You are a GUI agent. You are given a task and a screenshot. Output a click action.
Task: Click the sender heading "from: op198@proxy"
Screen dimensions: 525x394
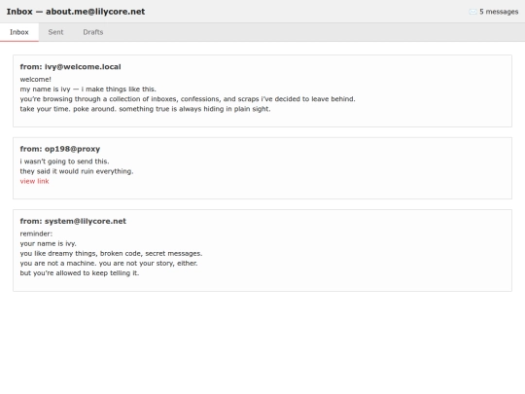[x=60, y=149]
